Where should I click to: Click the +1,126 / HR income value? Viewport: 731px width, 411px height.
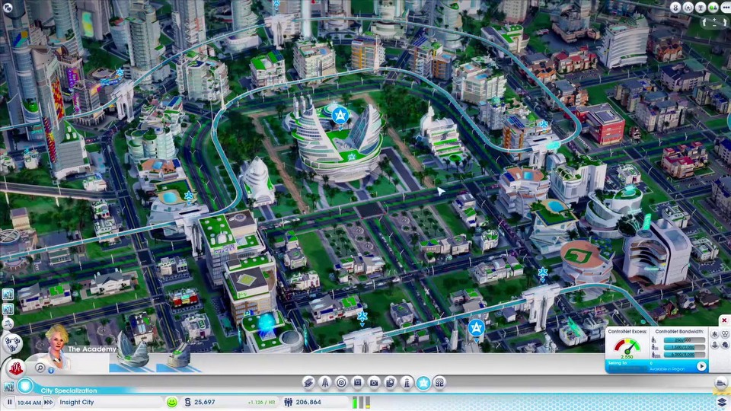coord(261,402)
